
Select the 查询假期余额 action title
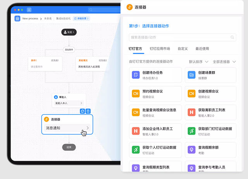[x=208, y=148]
